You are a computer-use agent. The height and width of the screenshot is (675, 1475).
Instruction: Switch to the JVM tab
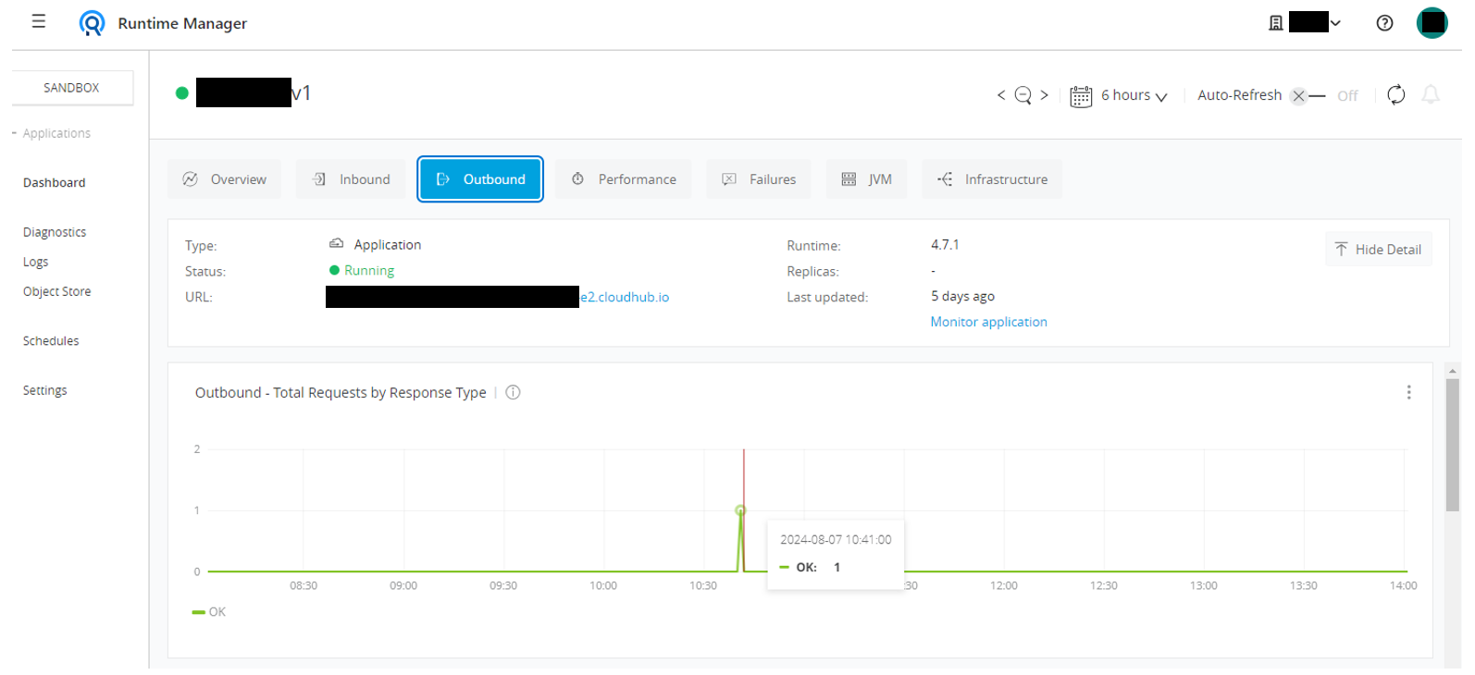pyautogui.click(x=867, y=179)
